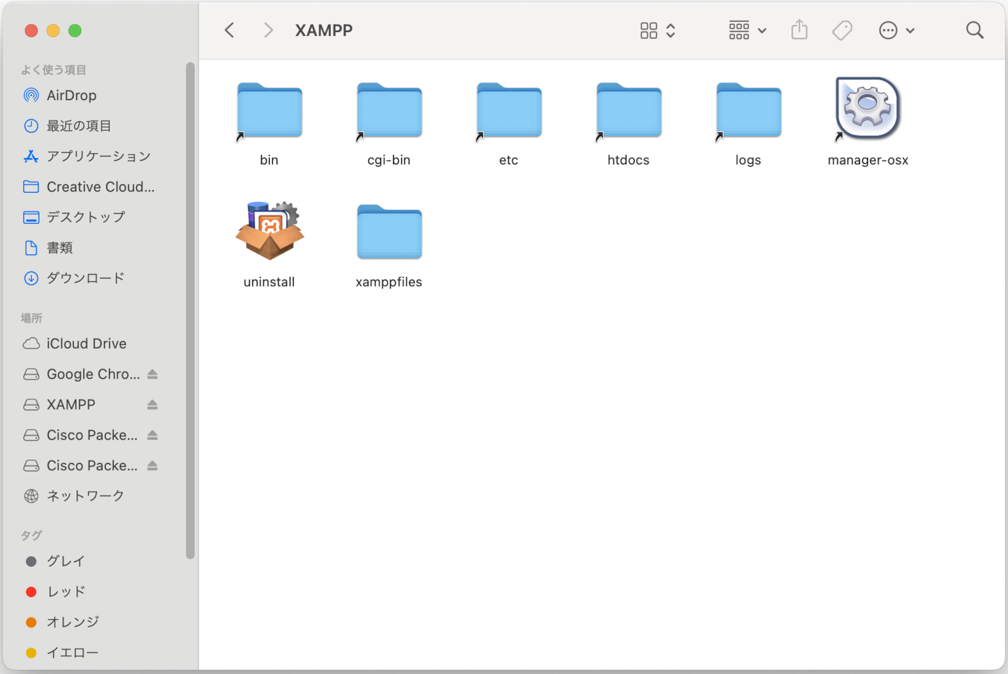The image size is (1008, 674).
Task: Open the Finder search magnifier
Action: coord(974,30)
